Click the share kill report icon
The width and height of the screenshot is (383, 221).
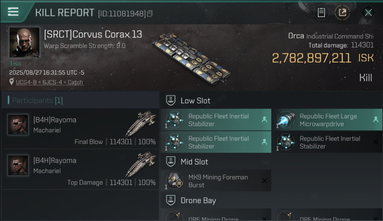click(x=342, y=13)
